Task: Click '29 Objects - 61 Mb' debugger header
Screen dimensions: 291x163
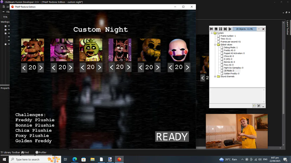Action: (244, 29)
